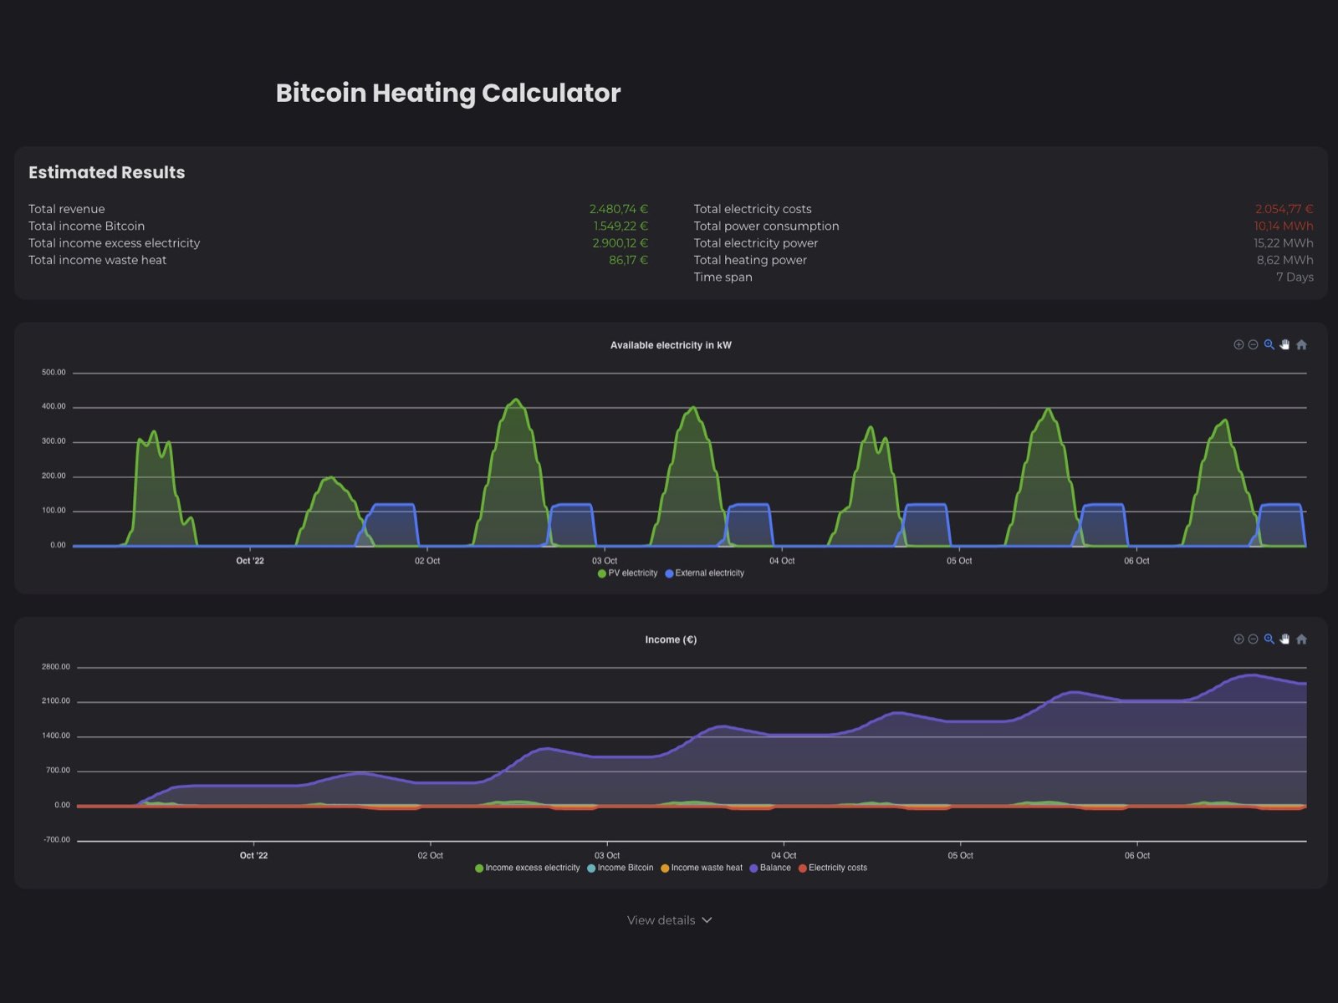Toggle the Income waste heat legend entry
This screenshot has height=1003, width=1338.
[x=702, y=868]
